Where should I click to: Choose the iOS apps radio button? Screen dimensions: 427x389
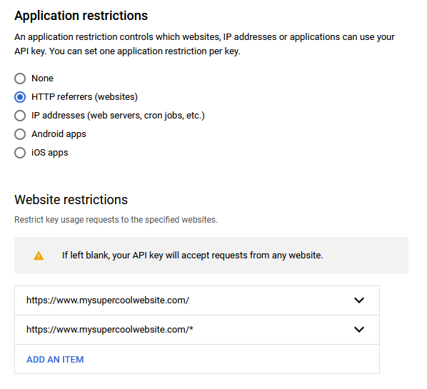point(20,153)
